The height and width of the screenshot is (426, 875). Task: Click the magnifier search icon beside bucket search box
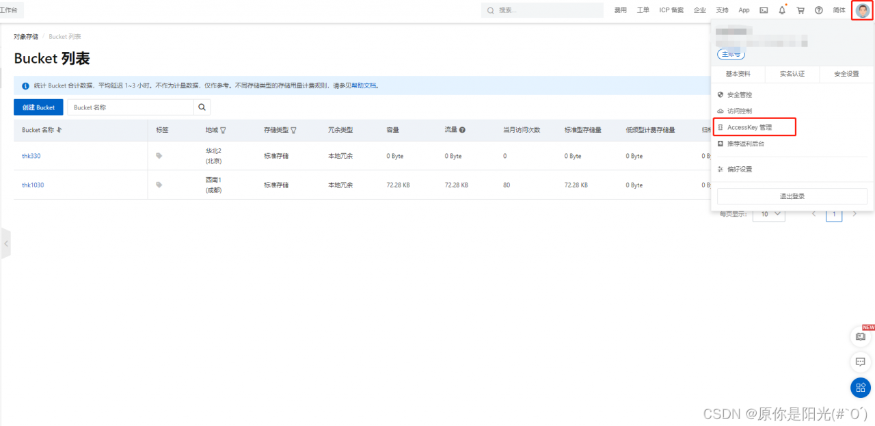[202, 107]
